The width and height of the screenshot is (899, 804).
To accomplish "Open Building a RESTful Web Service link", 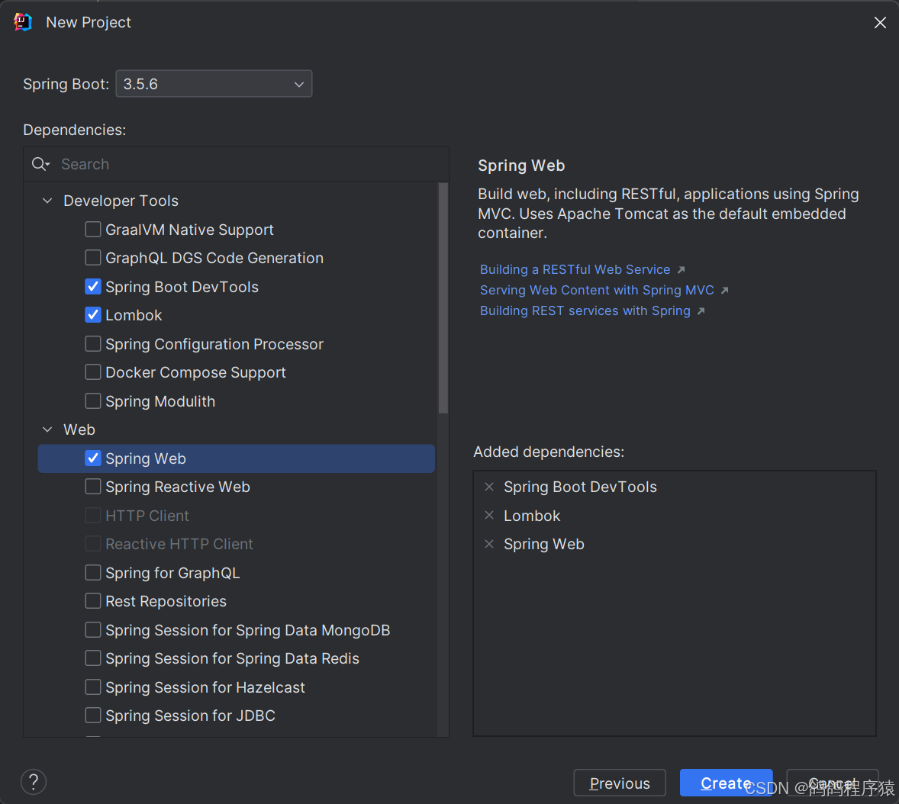I will [575, 269].
